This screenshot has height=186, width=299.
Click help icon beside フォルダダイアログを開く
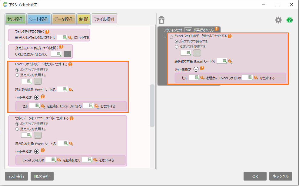click(x=47, y=32)
